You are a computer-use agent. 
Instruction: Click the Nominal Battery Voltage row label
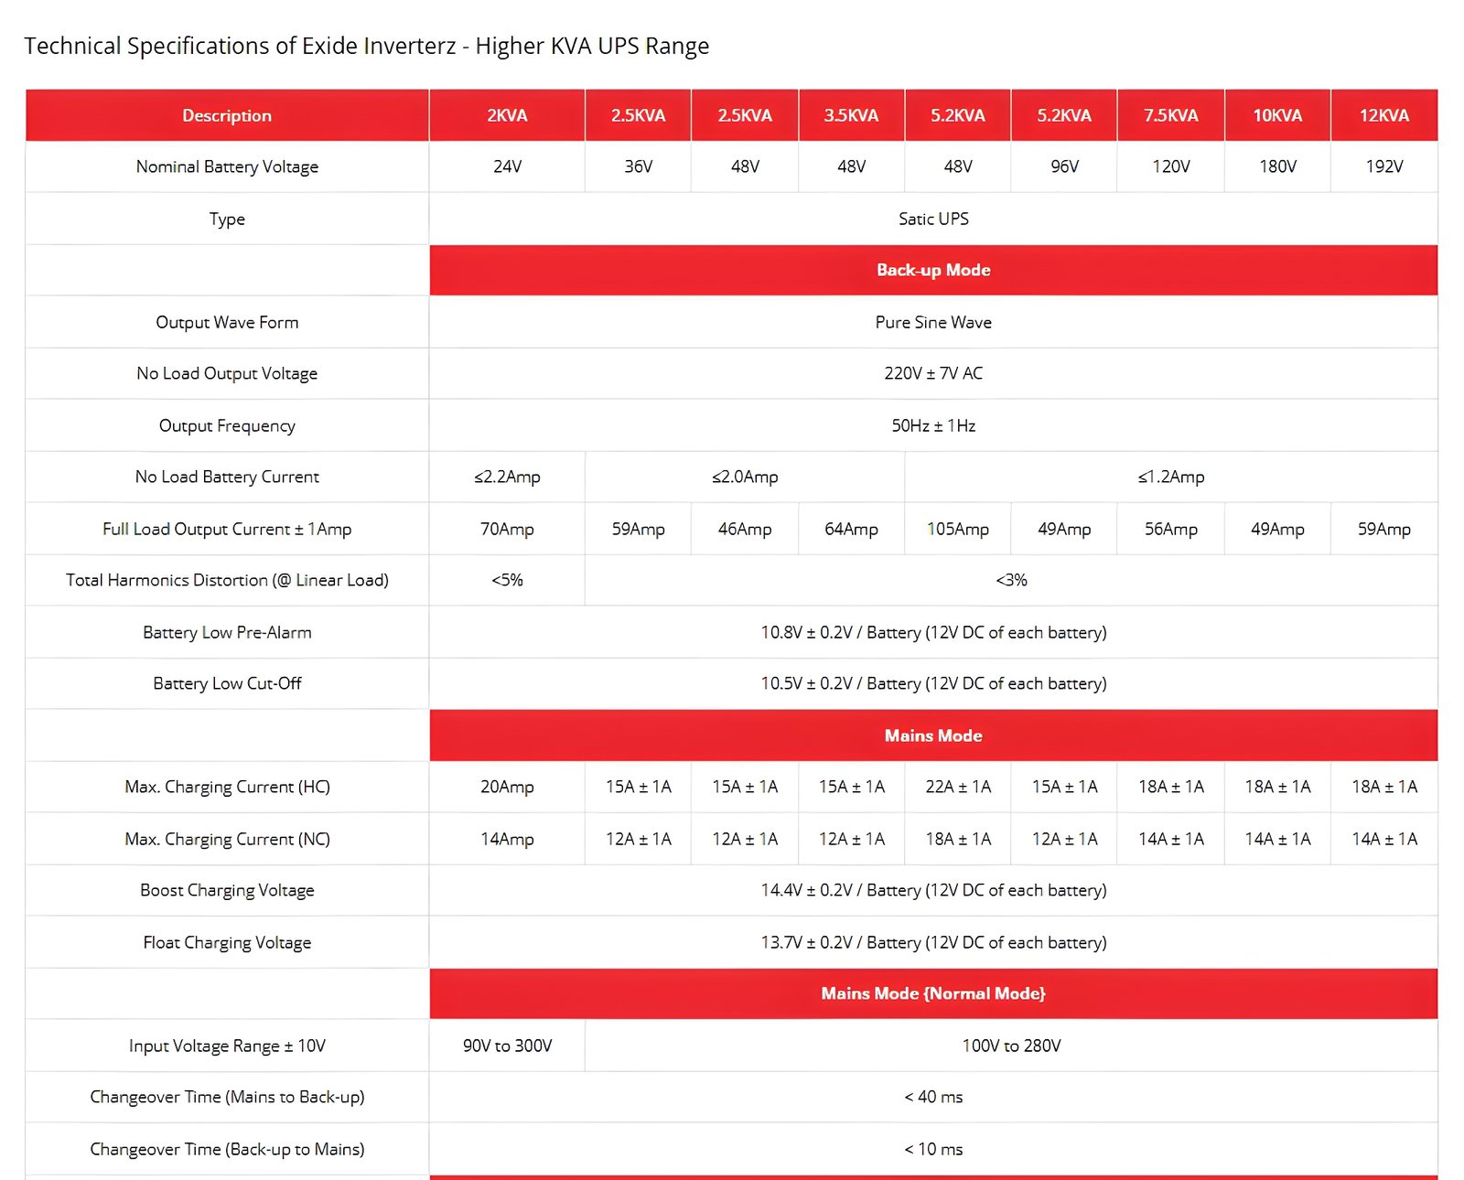pos(227,166)
